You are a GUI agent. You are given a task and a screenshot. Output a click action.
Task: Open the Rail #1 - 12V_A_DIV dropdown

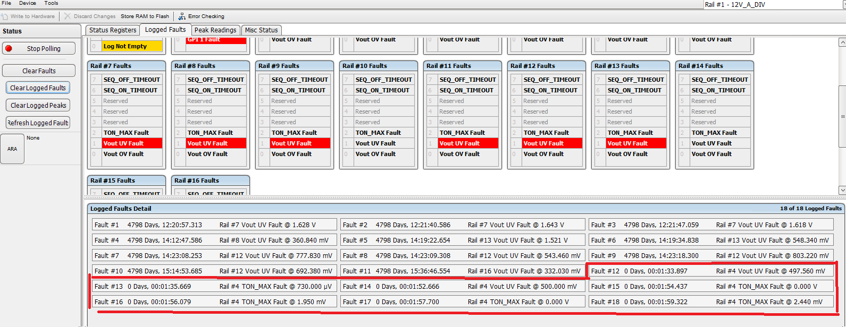click(x=774, y=5)
